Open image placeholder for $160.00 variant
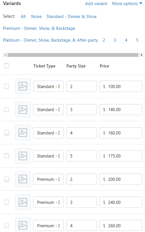 coord(23,132)
